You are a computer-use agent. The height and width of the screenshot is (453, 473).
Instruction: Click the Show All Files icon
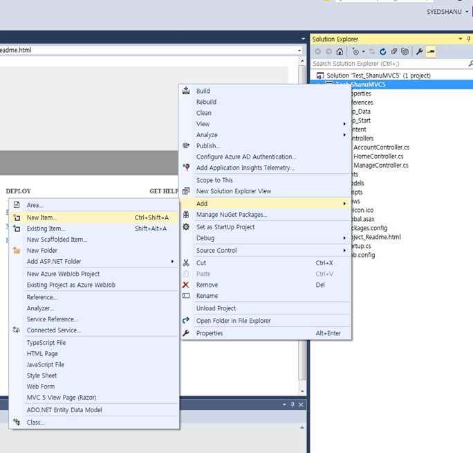(x=405, y=52)
